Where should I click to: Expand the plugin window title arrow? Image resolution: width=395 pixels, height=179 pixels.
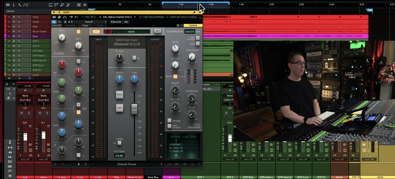pos(54,12)
